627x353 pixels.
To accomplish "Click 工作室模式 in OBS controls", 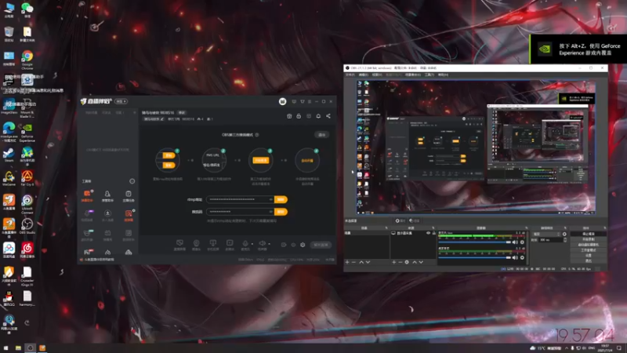I will (589, 250).
